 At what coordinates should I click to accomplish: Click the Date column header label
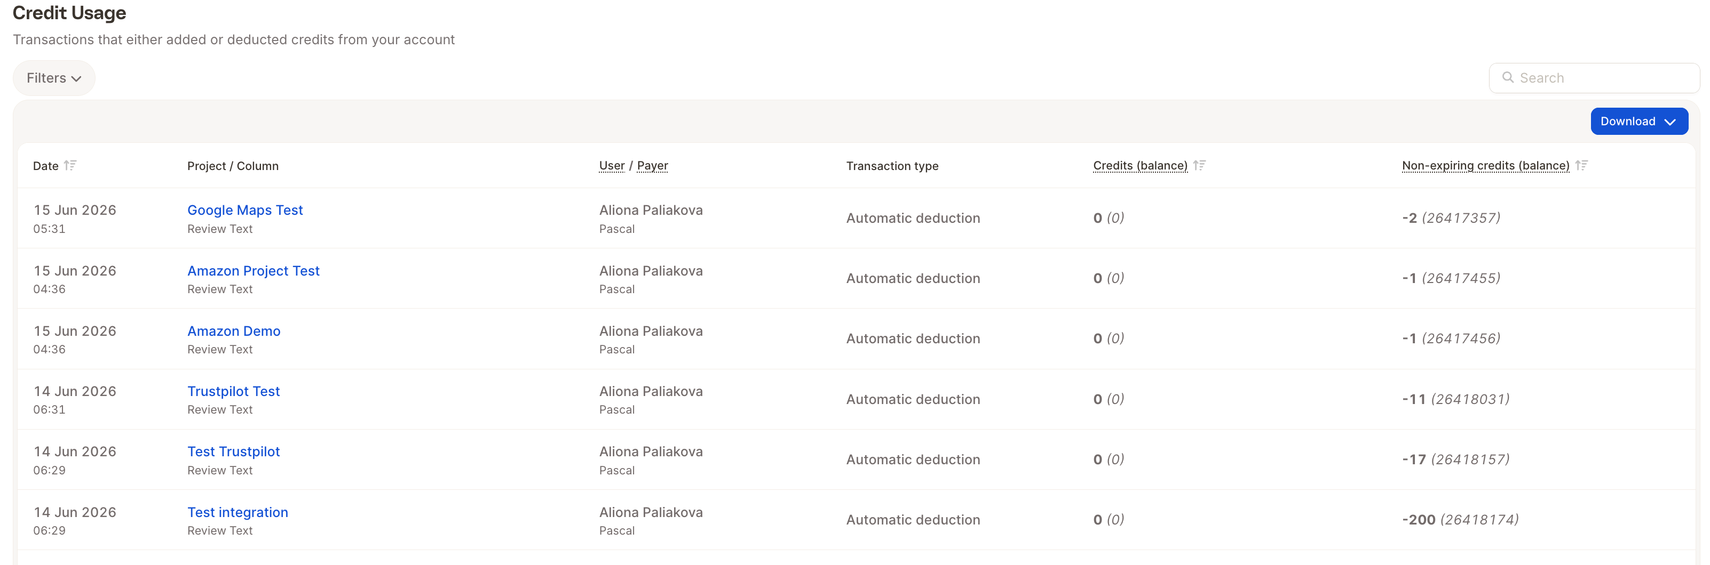pos(46,166)
